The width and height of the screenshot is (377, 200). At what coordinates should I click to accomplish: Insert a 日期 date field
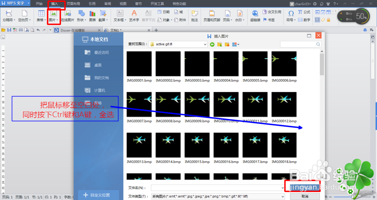pos(164,12)
